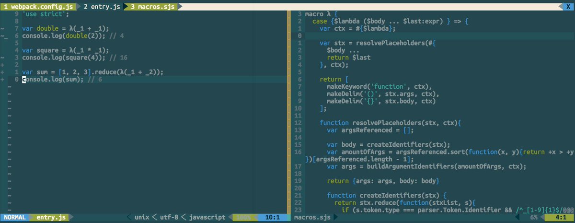Click the line 'console.log(square(4)); // 16'
Screen dimensions: 575x223
(74, 58)
